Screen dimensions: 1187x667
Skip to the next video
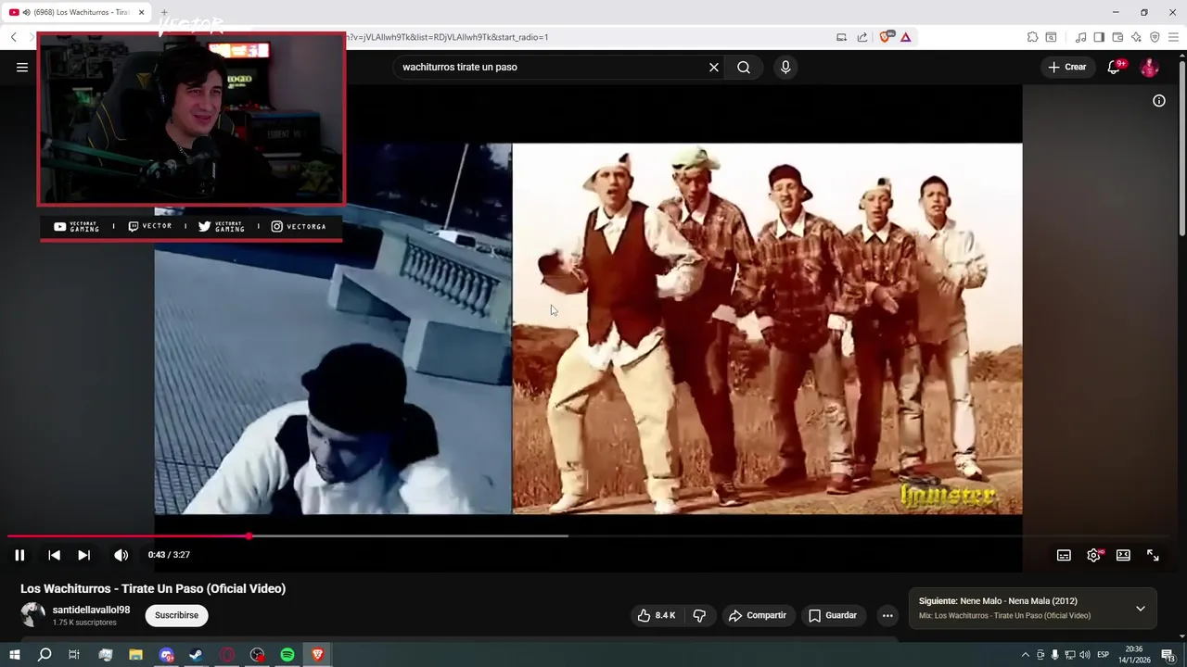(83, 555)
